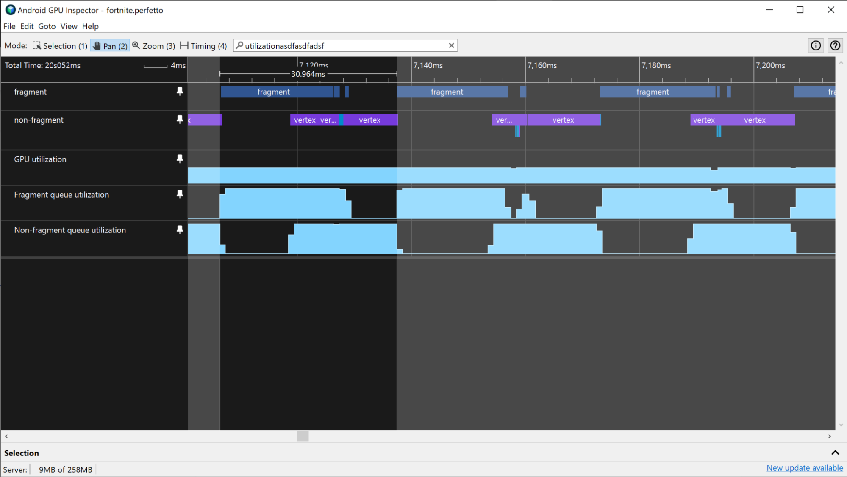Toggle pin on non-fragment track

tap(180, 120)
